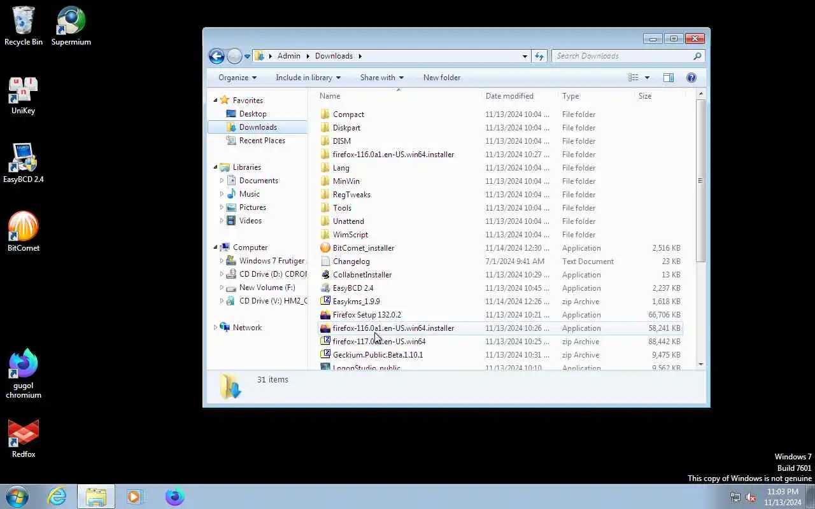Open the address bar history dropdown

[x=525, y=56]
